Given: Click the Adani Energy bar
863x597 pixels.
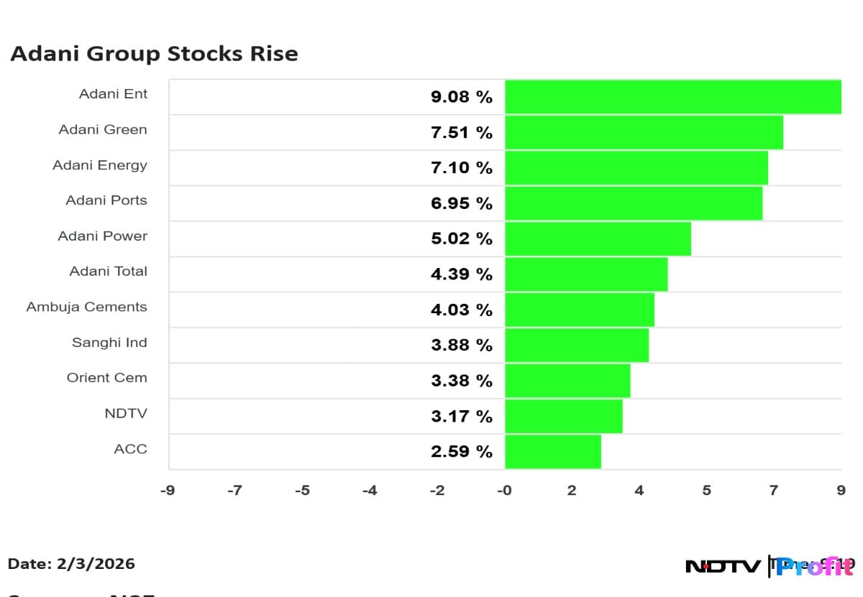Looking at the screenshot, I should pyautogui.click(x=636, y=168).
